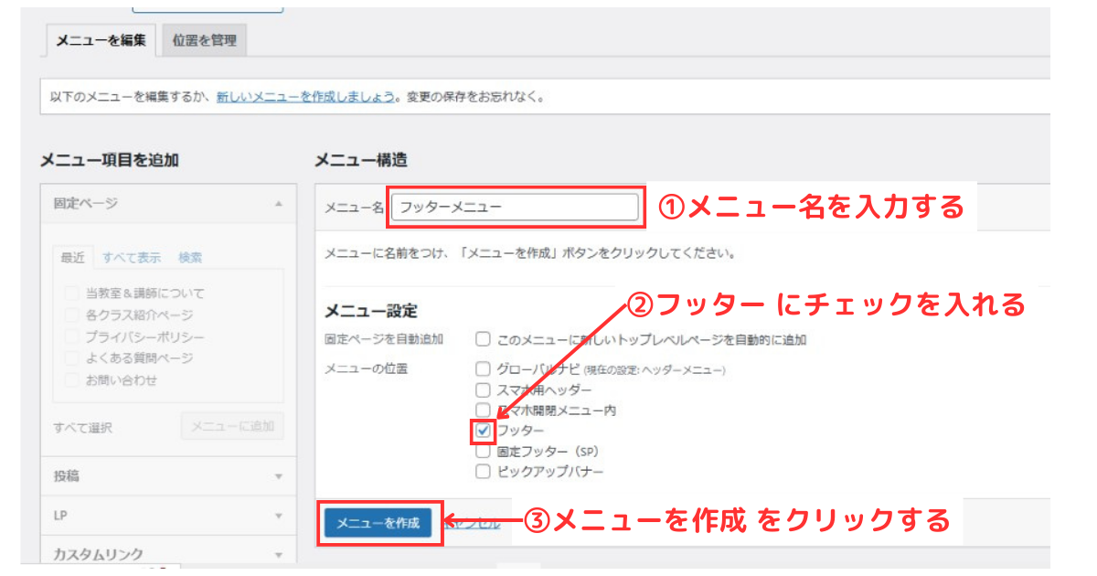
Task: Expand the カスタムリンク panel
Action: pyautogui.click(x=279, y=553)
